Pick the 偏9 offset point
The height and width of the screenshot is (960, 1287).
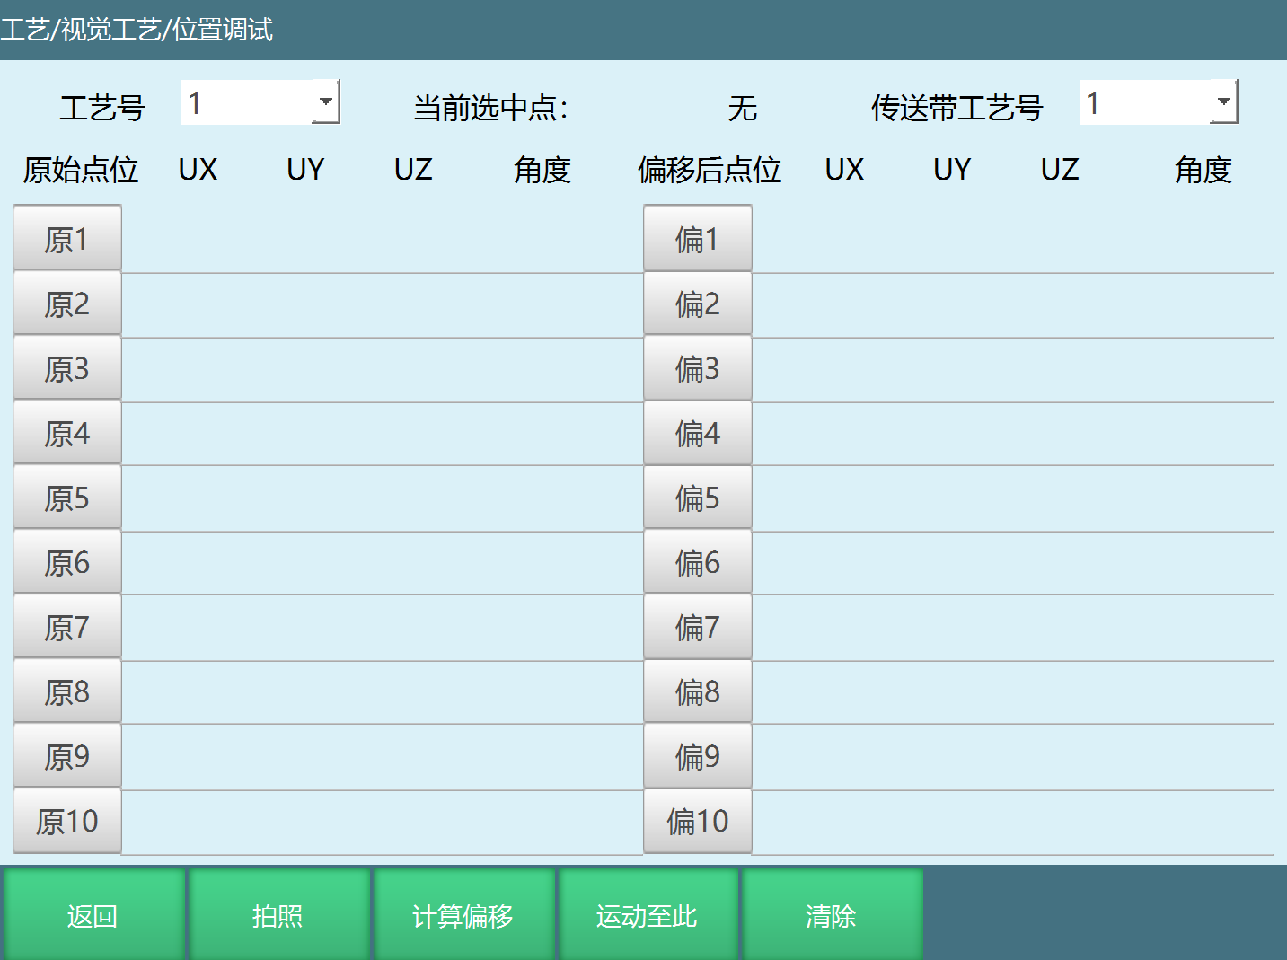click(697, 756)
